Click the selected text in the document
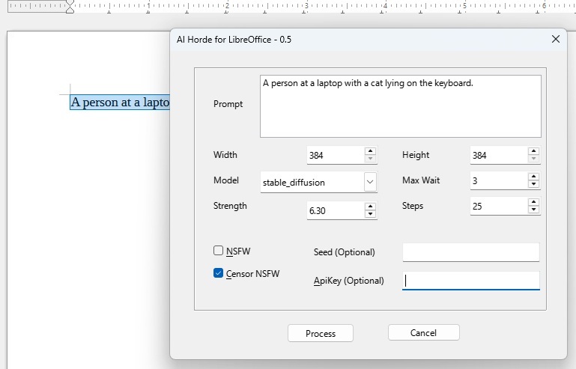The width and height of the screenshot is (576, 369). coord(120,102)
